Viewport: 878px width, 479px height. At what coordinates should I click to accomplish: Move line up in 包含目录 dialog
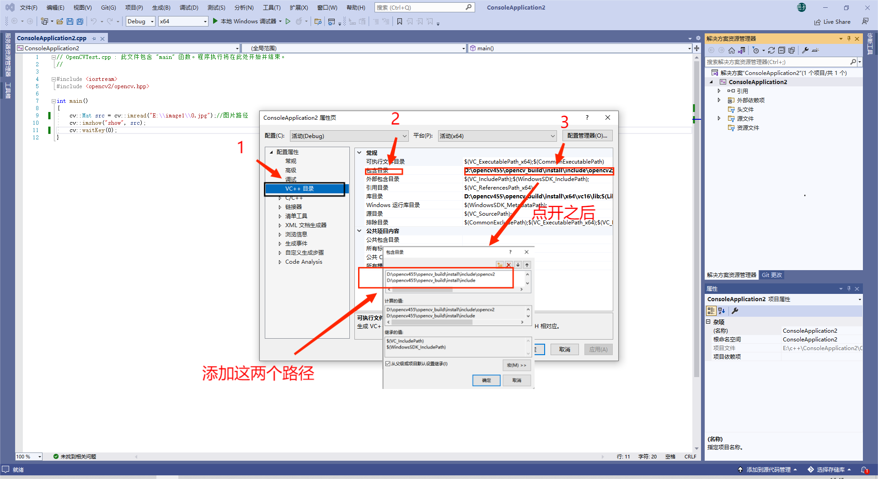point(527,265)
